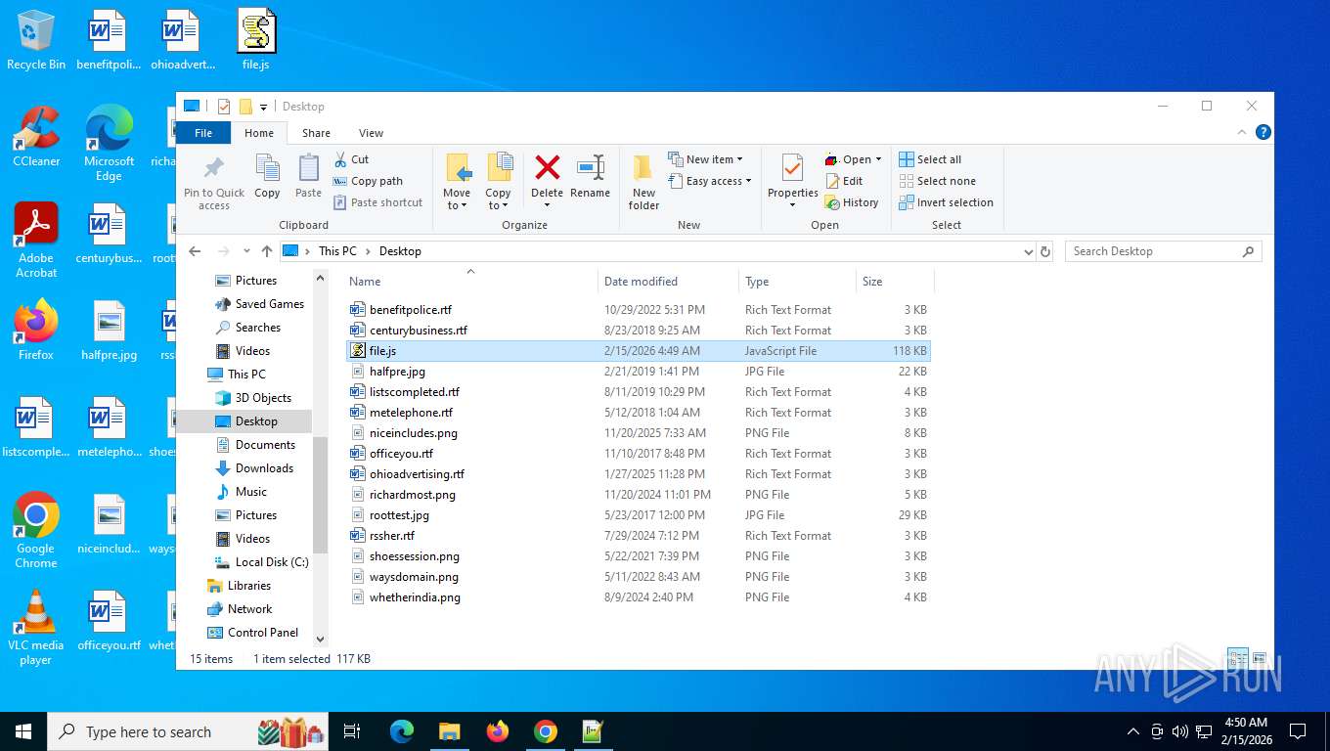Click Select all
This screenshot has width=1330, height=751.
pos(930,159)
